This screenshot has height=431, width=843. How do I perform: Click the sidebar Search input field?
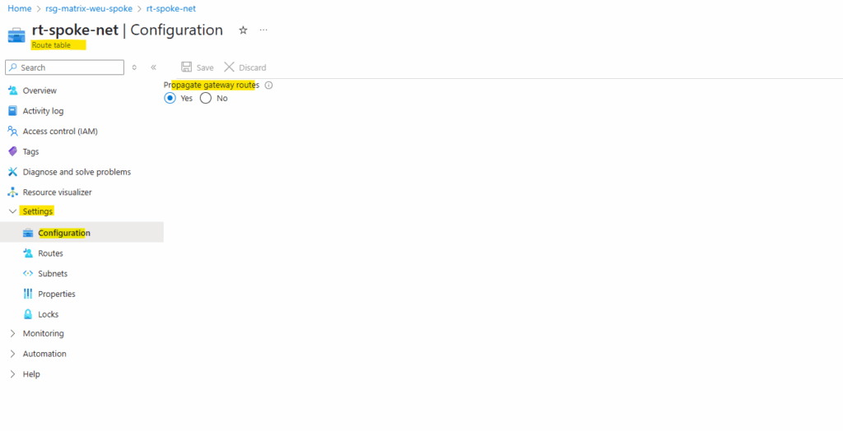(64, 67)
